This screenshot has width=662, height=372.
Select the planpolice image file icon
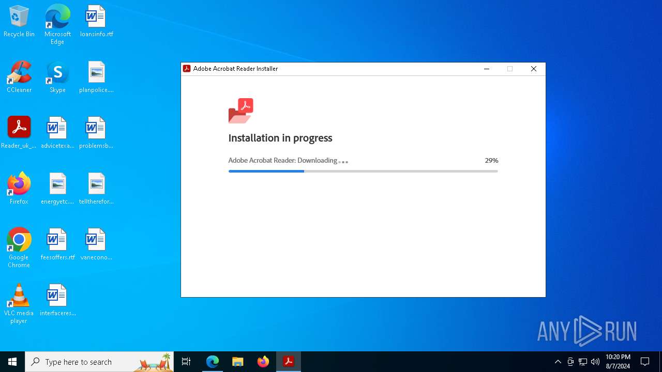pyautogui.click(x=96, y=77)
